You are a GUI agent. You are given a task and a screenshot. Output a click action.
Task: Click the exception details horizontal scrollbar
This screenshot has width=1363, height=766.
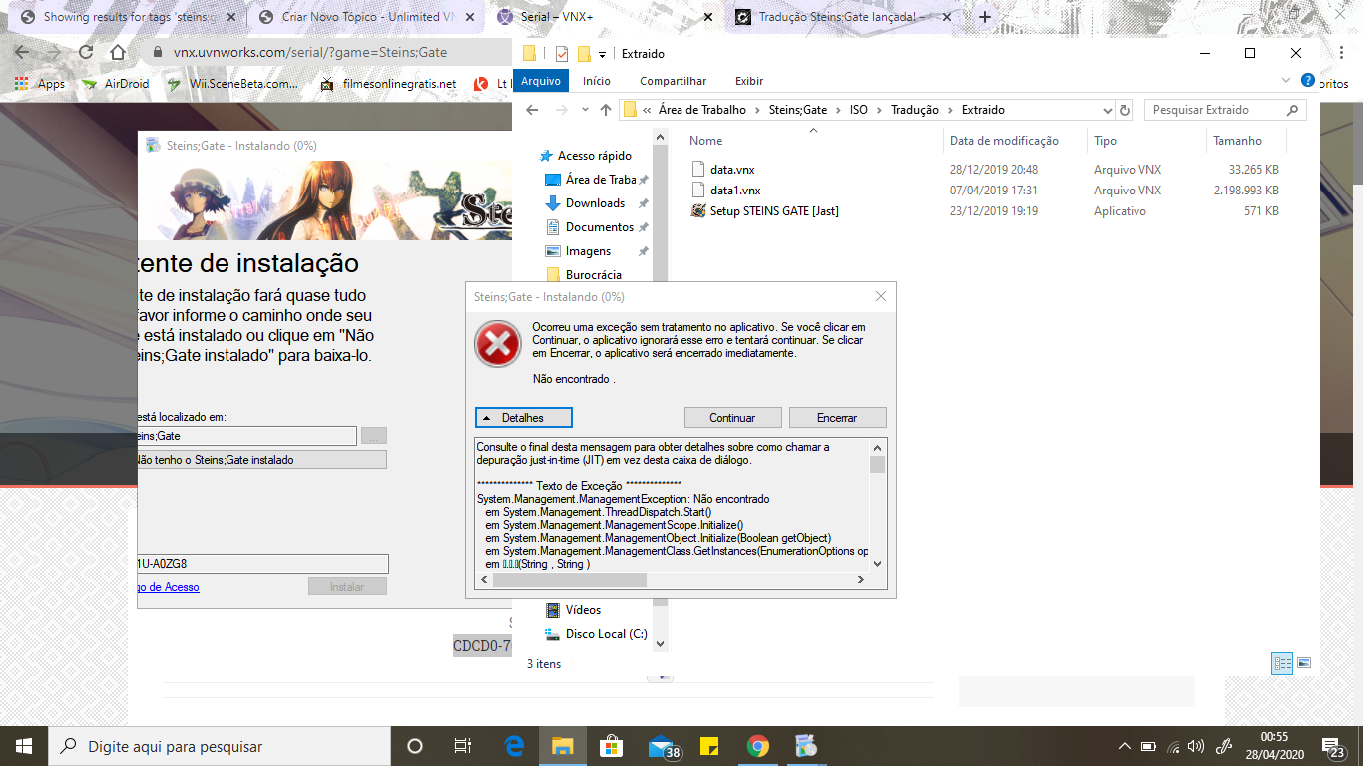coord(673,578)
